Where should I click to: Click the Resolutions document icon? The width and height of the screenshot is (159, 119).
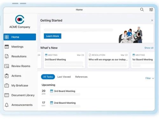[x=7, y=56]
